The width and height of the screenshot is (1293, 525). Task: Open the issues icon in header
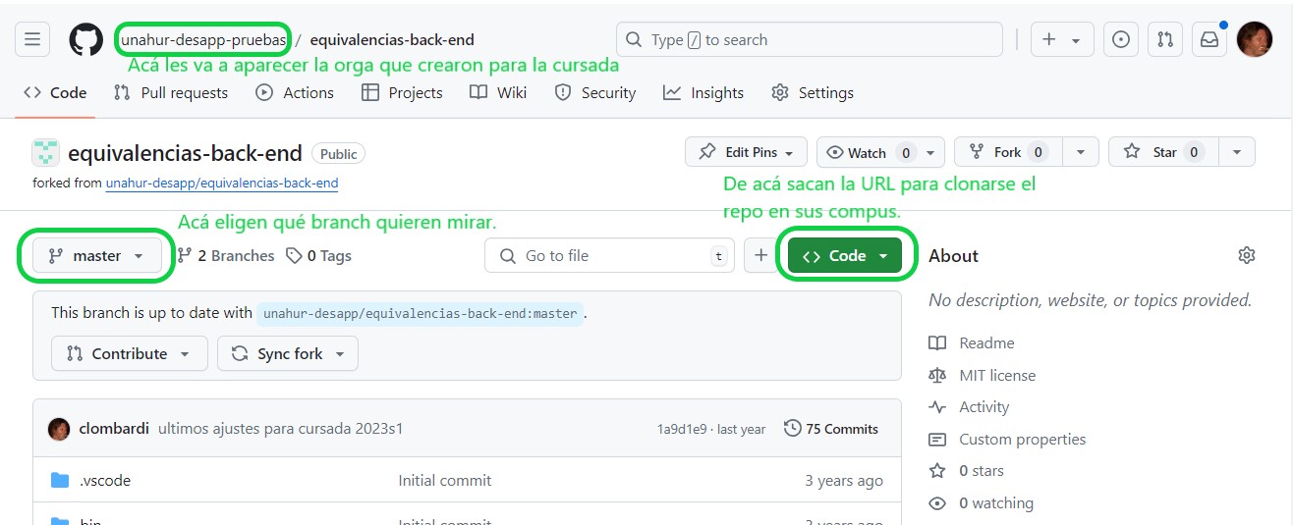click(1121, 40)
